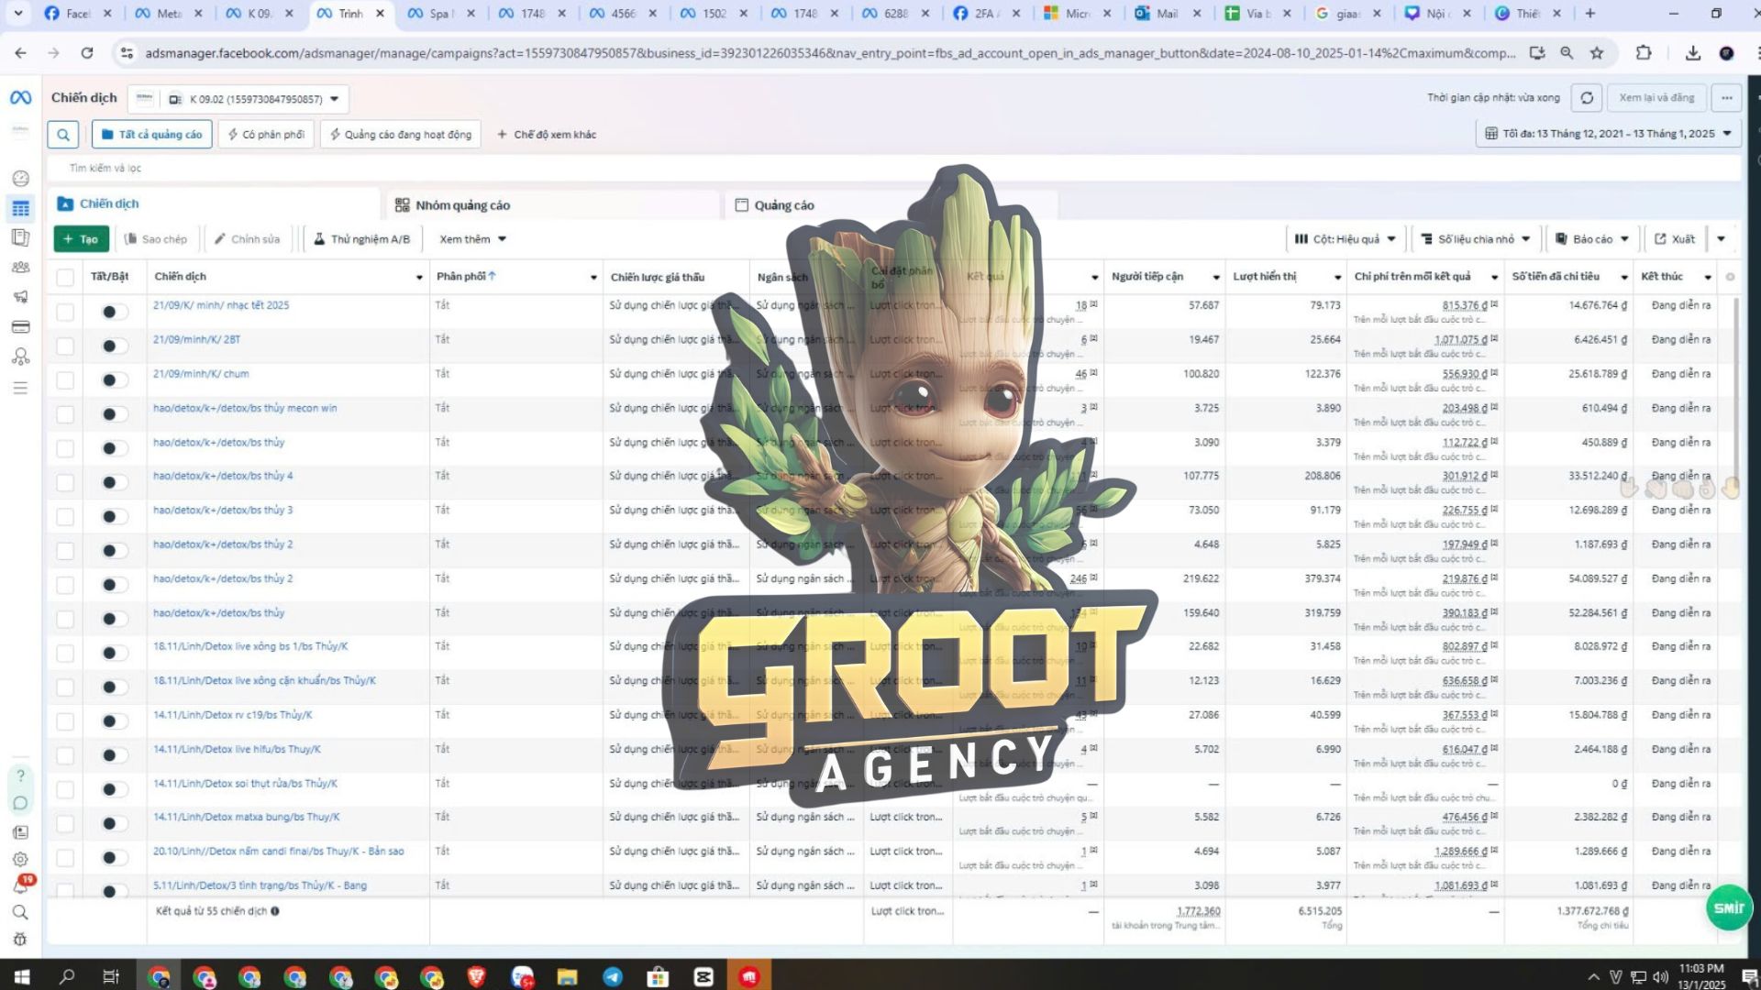The image size is (1761, 990).
Task: Click the blue search button beside filters
Action: [63, 135]
